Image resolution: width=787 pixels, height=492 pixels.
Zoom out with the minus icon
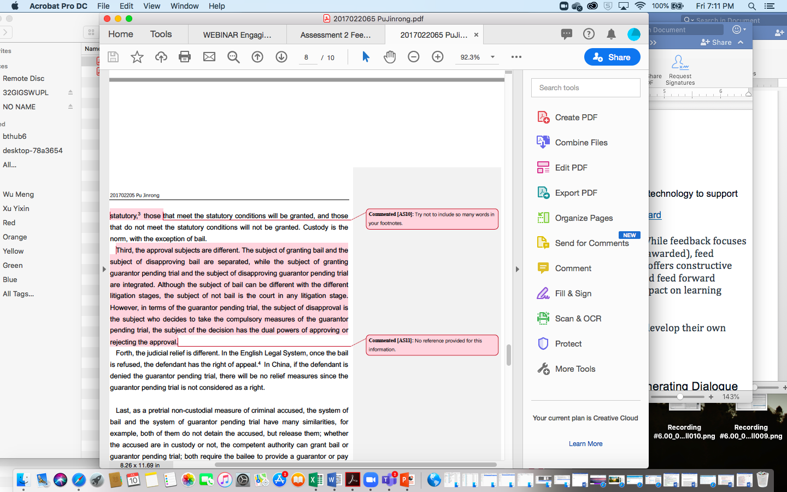(x=414, y=57)
